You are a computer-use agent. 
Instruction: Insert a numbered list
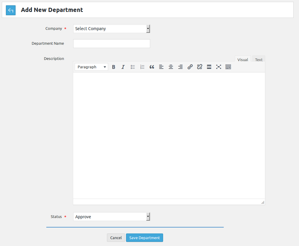(x=142, y=67)
